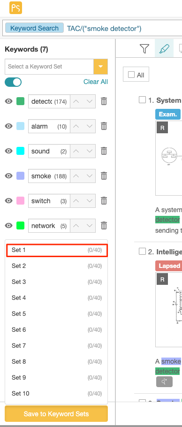Delete the alarm keyword with trash icon

pyautogui.click(x=104, y=126)
